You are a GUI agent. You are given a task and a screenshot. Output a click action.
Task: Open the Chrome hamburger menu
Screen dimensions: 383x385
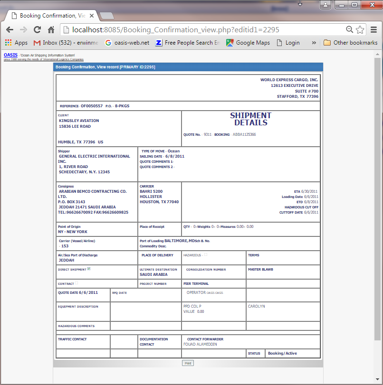373,30
